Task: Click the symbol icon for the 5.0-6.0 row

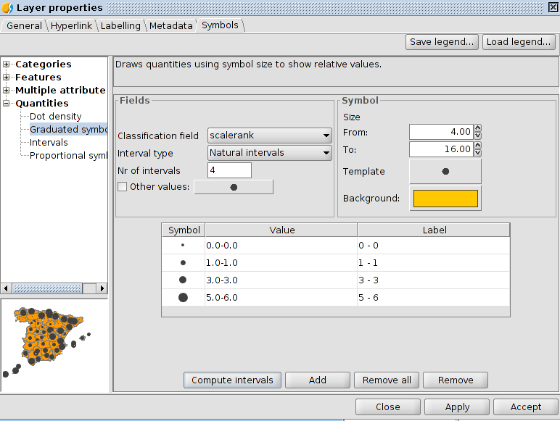Action: [183, 297]
